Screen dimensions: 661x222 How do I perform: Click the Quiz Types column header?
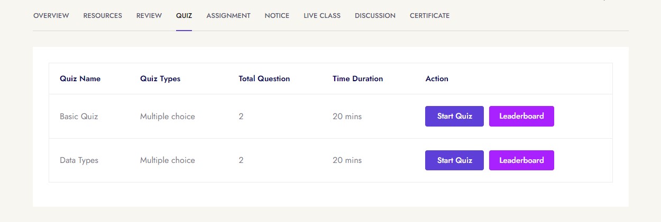coord(160,79)
